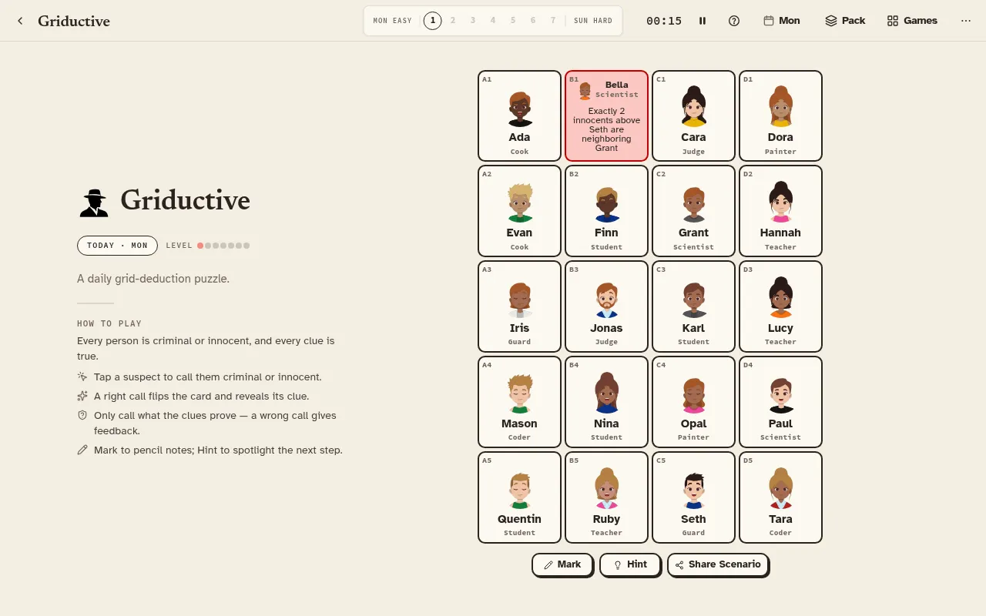Tap Tara the Coder's card

(780, 497)
